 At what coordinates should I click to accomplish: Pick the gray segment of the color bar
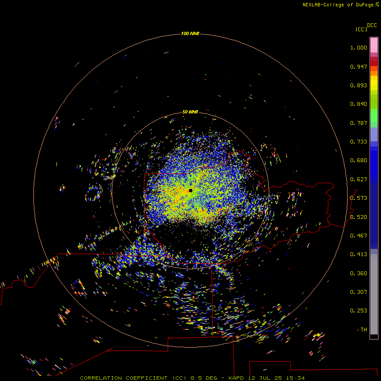374,294
